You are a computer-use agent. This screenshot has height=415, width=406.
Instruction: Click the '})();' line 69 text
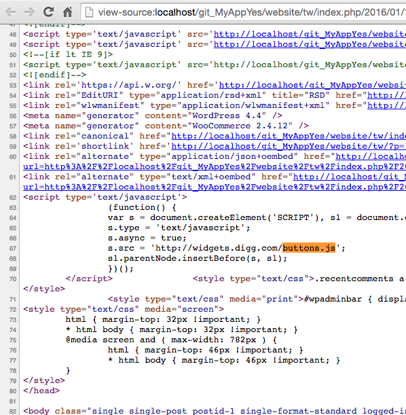[x=121, y=269]
